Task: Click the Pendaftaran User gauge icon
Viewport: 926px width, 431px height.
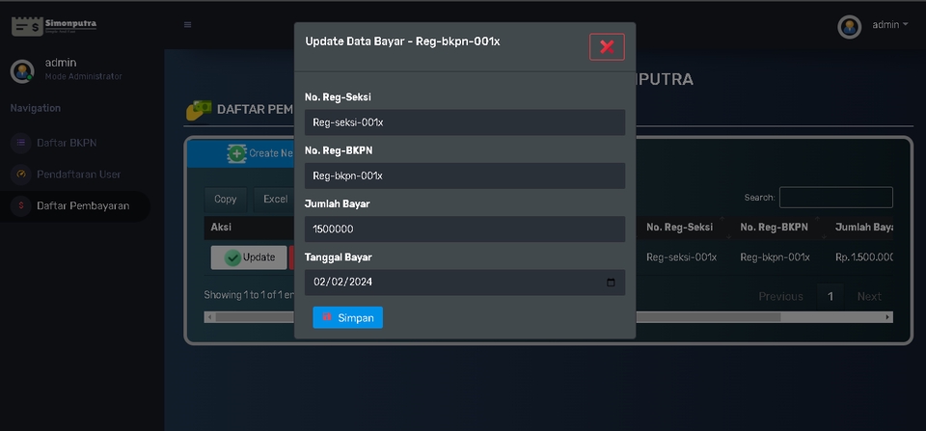Action: pyautogui.click(x=21, y=175)
